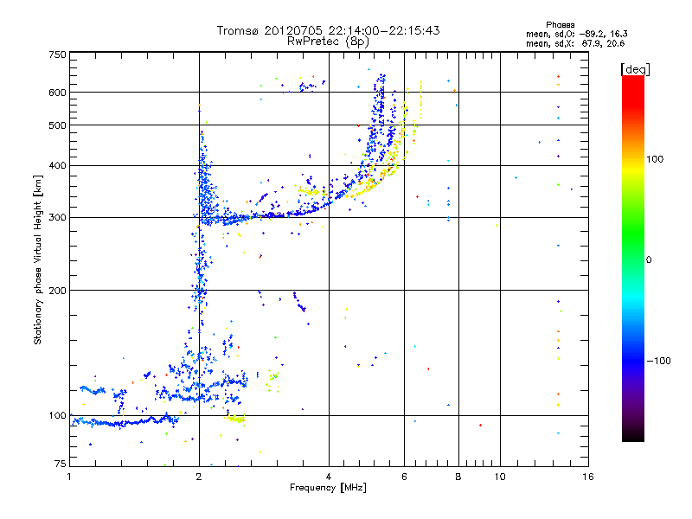The width and height of the screenshot is (692, 519).
Task: Select the 'RwPretec (8p)' subtitle
Action: click(x=328, y=42)
